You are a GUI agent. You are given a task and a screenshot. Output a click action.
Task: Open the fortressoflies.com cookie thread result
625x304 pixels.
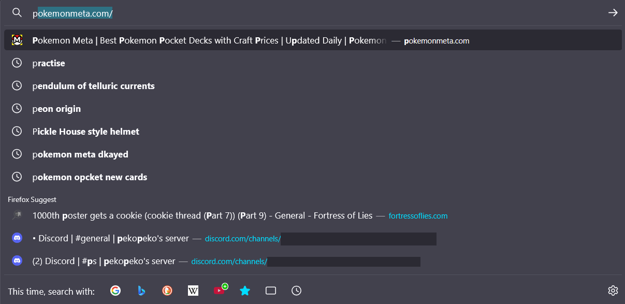pos(313,215)
